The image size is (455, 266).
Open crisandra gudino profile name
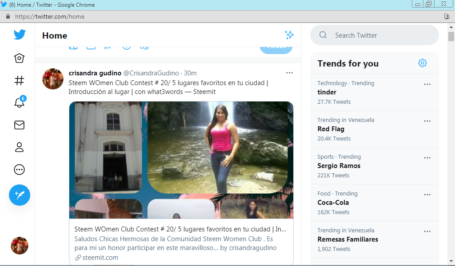click(x=95, y=73)
